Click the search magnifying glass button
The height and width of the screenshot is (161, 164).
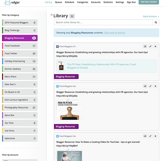pos(156,23)
